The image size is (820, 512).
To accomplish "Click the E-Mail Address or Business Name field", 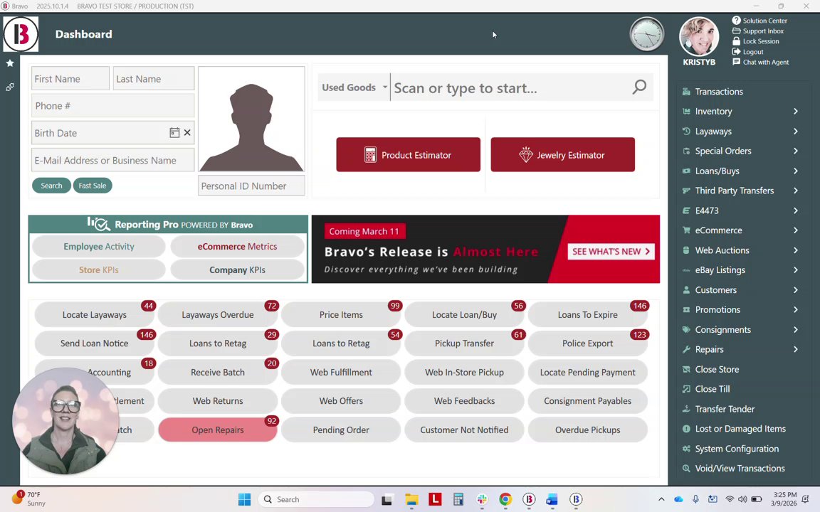I will tap(113, 161).
